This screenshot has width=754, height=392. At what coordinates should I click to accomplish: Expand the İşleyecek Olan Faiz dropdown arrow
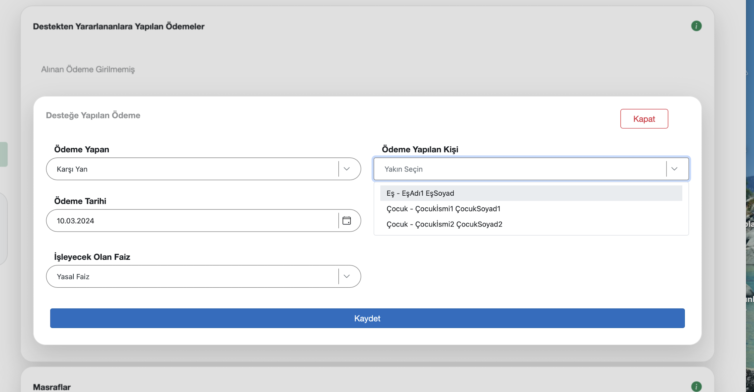coord(346,276)
